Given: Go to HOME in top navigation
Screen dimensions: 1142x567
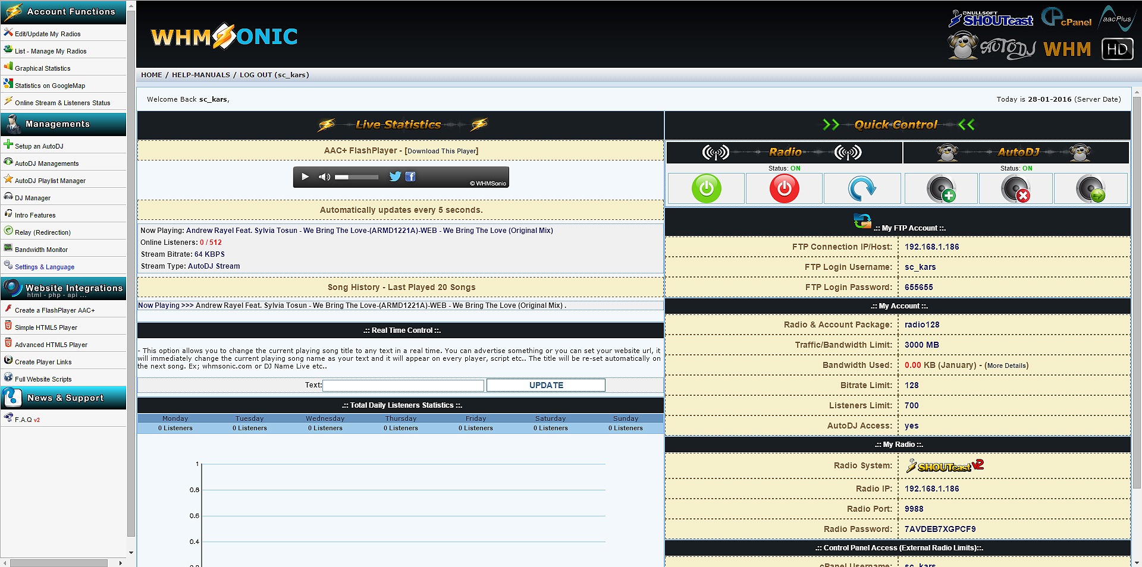Looking at the screenshot, I should [151, 75].
